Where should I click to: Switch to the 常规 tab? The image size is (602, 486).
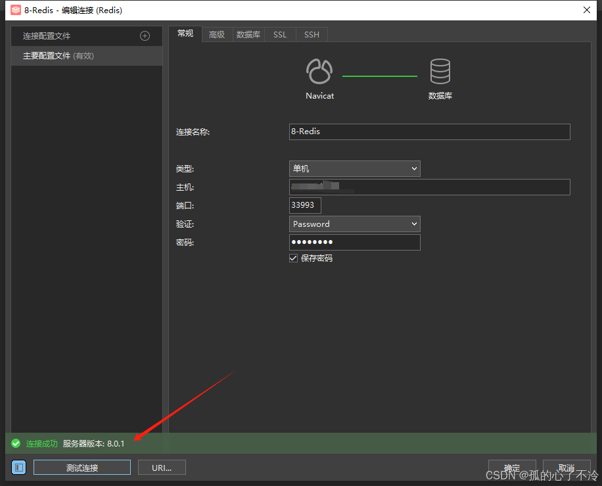pos(185,34)
